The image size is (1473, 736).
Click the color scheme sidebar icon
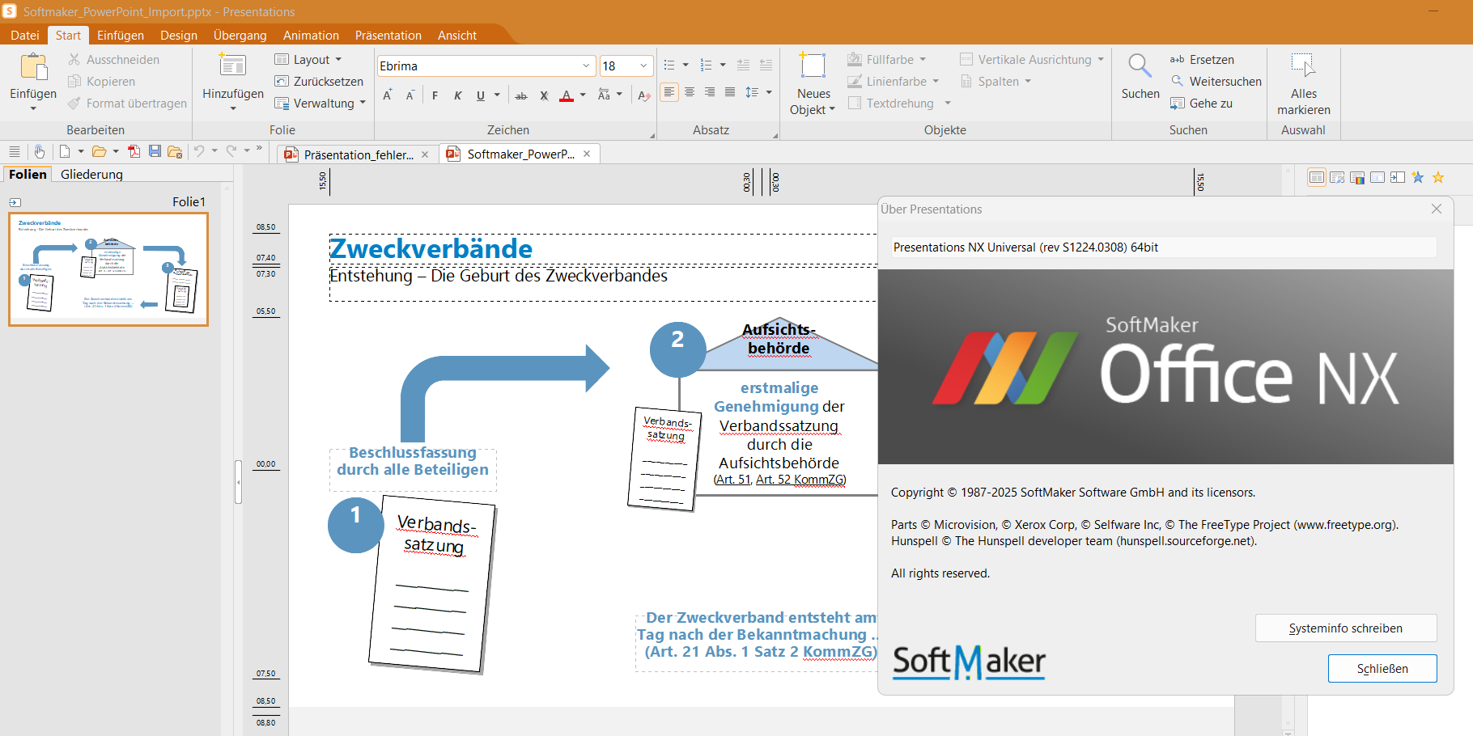(1357, 178)
